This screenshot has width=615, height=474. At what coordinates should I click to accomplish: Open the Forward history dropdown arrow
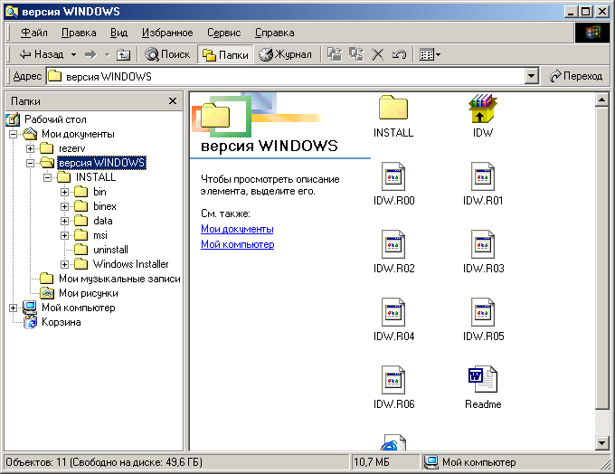(107, 54)
